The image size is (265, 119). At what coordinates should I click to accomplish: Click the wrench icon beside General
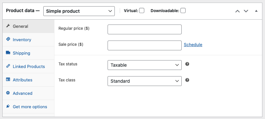(x=8, y=26)
